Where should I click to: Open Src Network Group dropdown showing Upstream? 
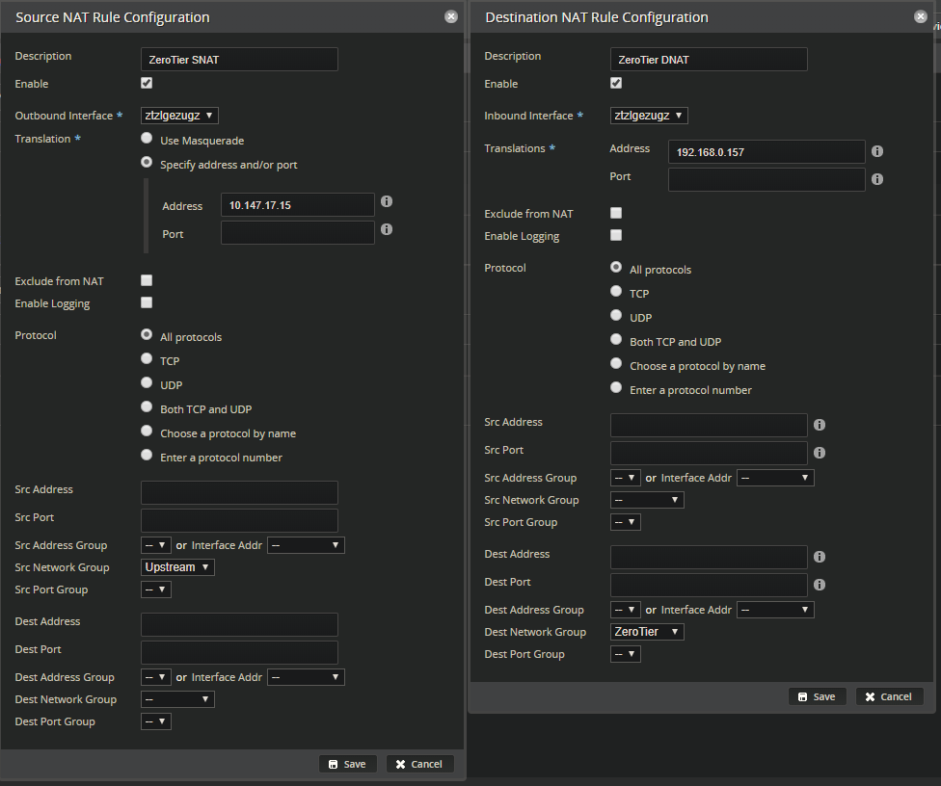[177, 567]
